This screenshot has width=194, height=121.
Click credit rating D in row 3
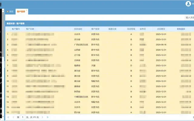click(131, 44)
